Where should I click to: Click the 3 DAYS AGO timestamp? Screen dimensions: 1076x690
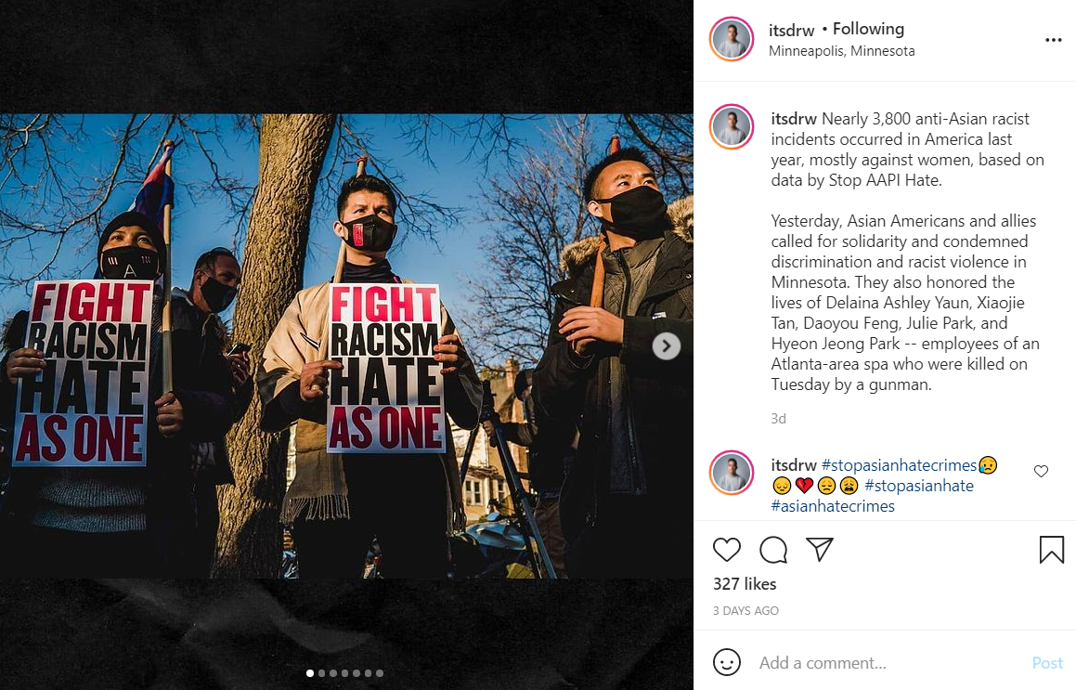click(745, 611)
